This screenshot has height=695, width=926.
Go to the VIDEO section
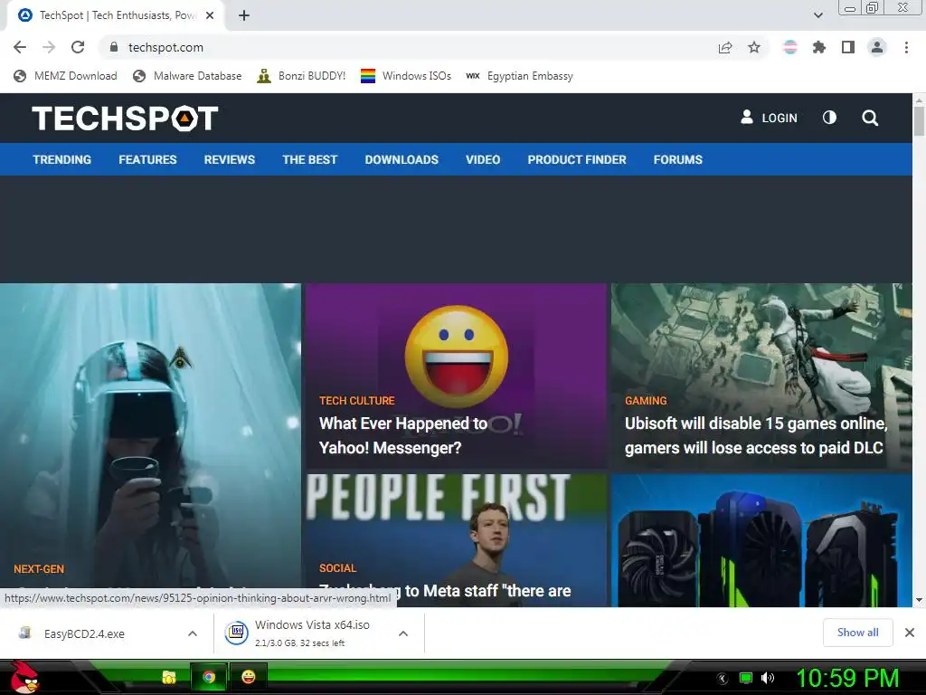click(483, 159)
